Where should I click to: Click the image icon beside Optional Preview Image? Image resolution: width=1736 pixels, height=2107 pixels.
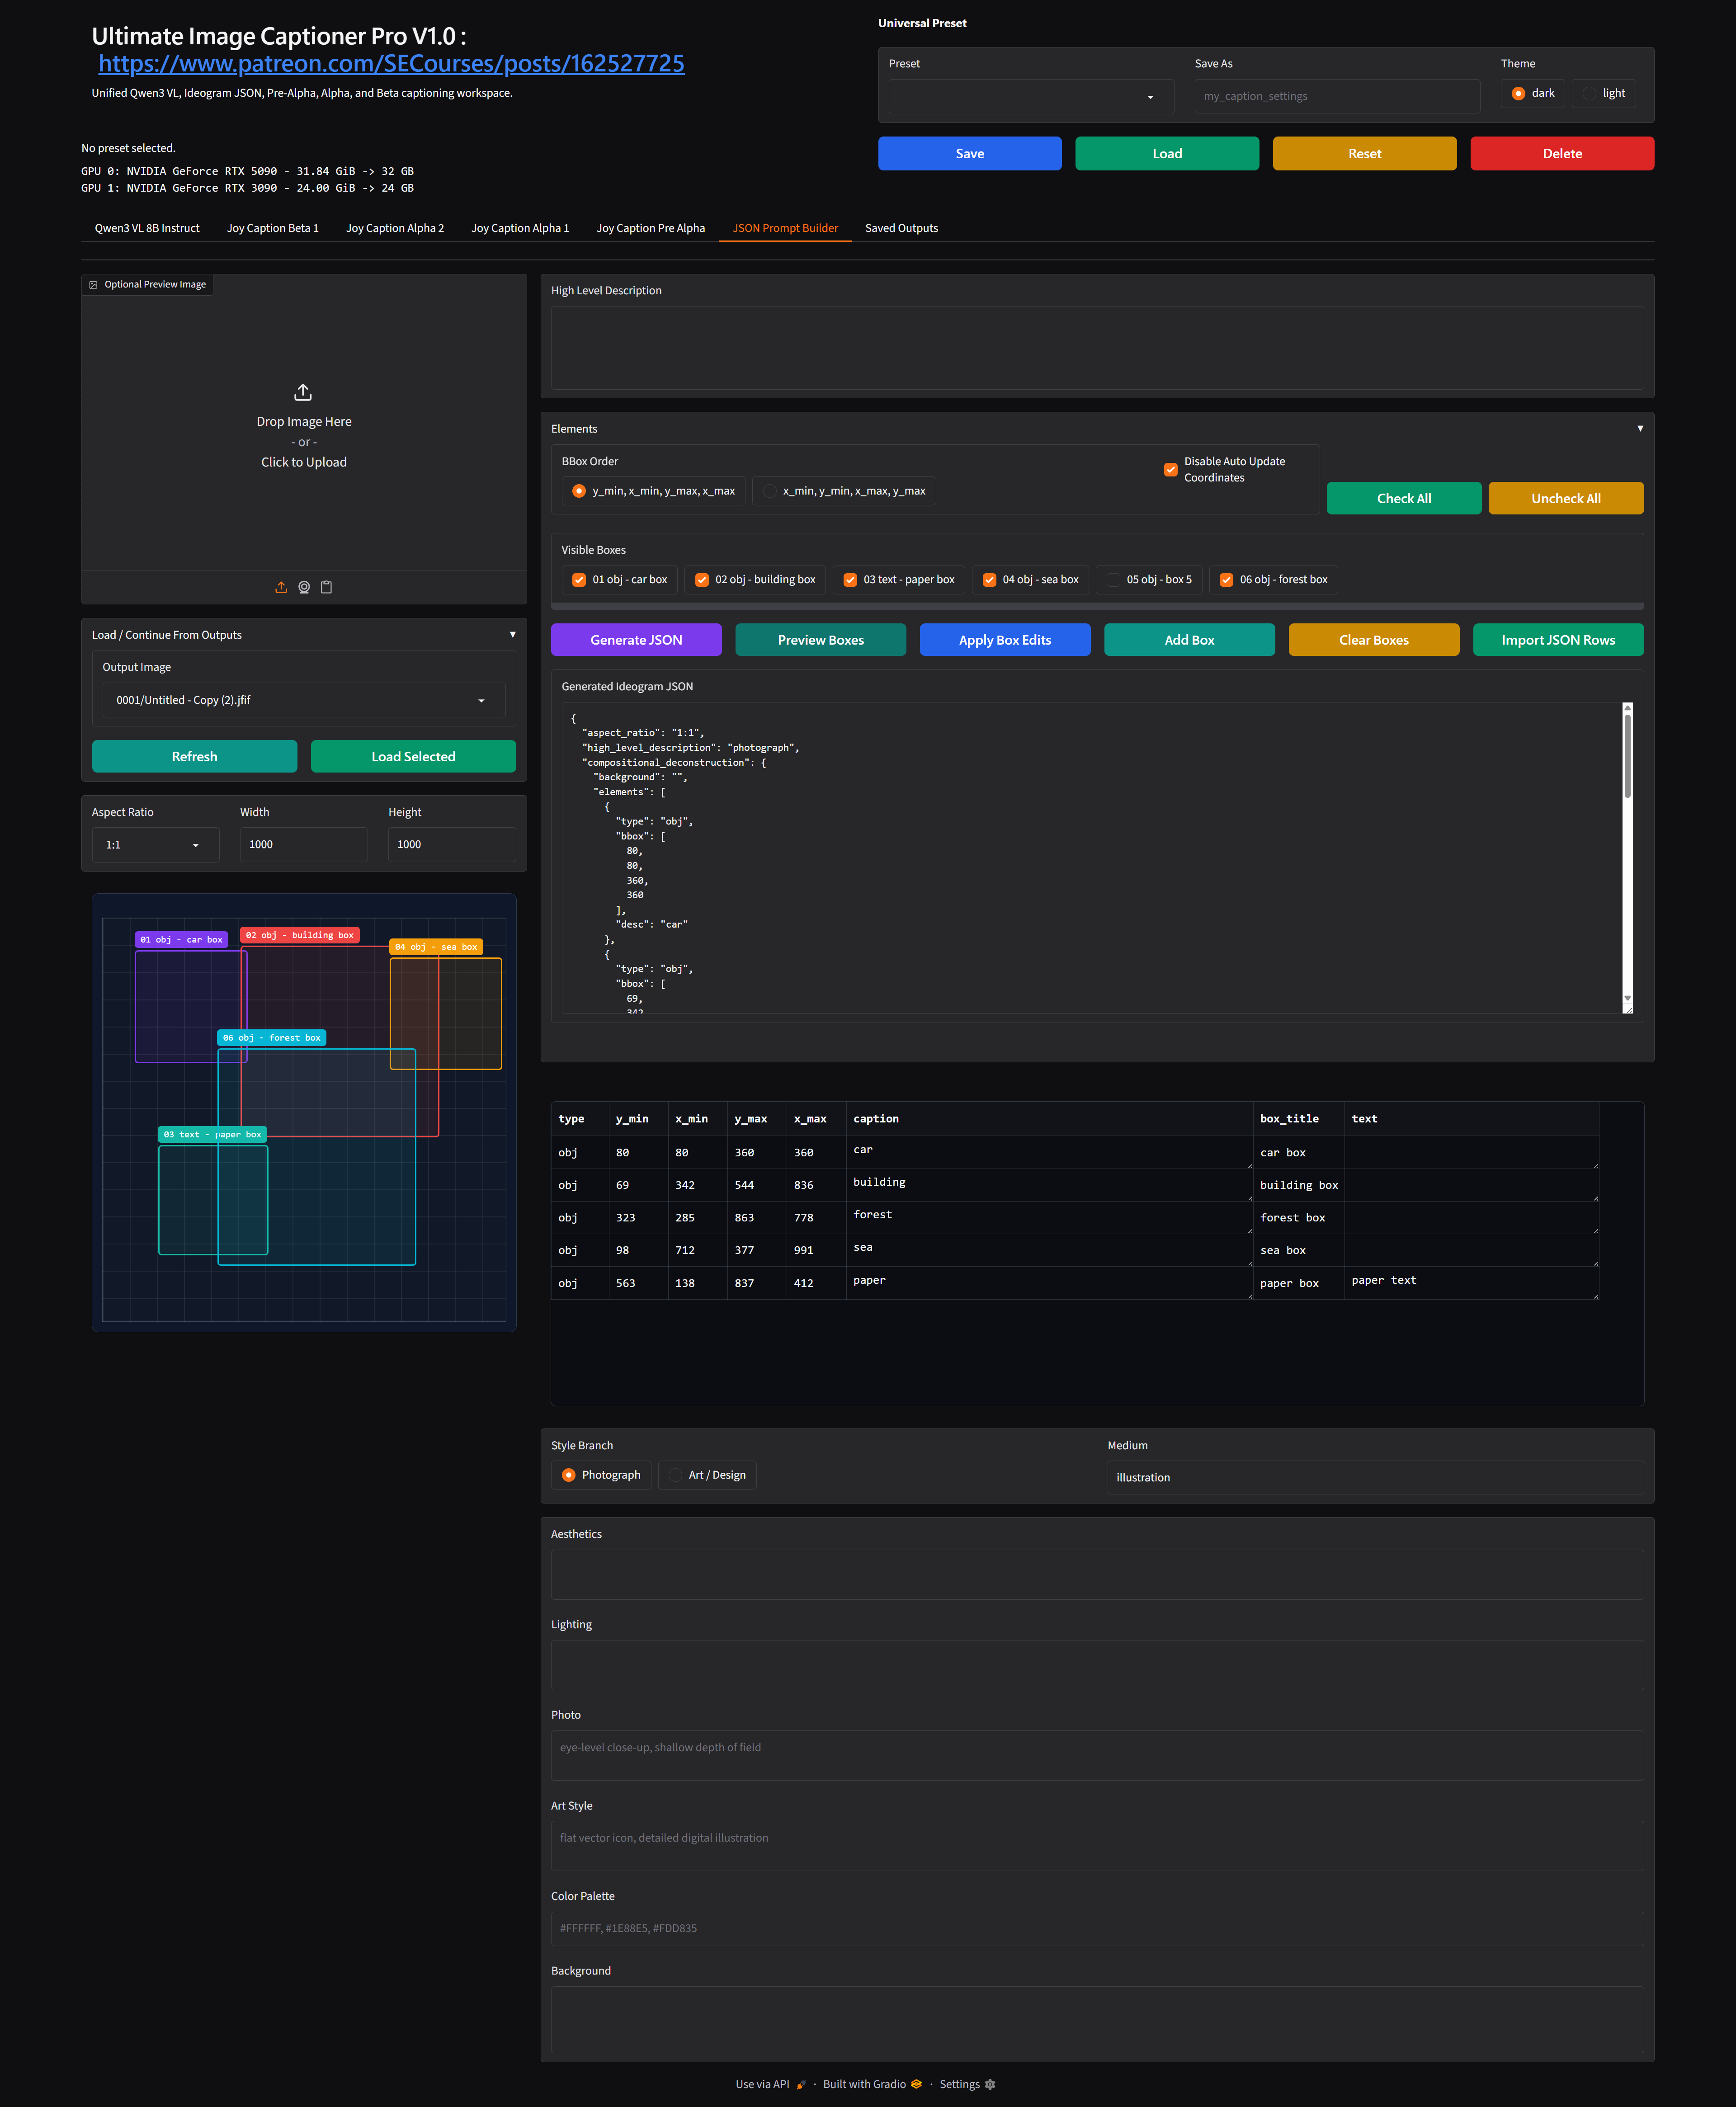pyautogui.click(x=94, y=285)
